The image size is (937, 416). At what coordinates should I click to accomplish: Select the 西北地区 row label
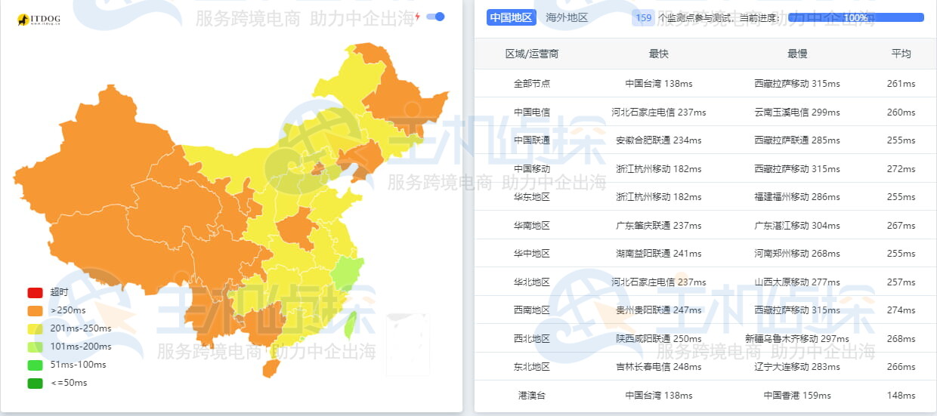532,339
